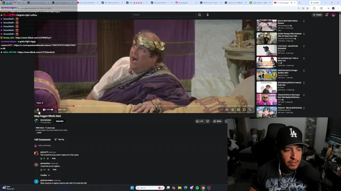Open the video settings gear

tap(233, 110)
